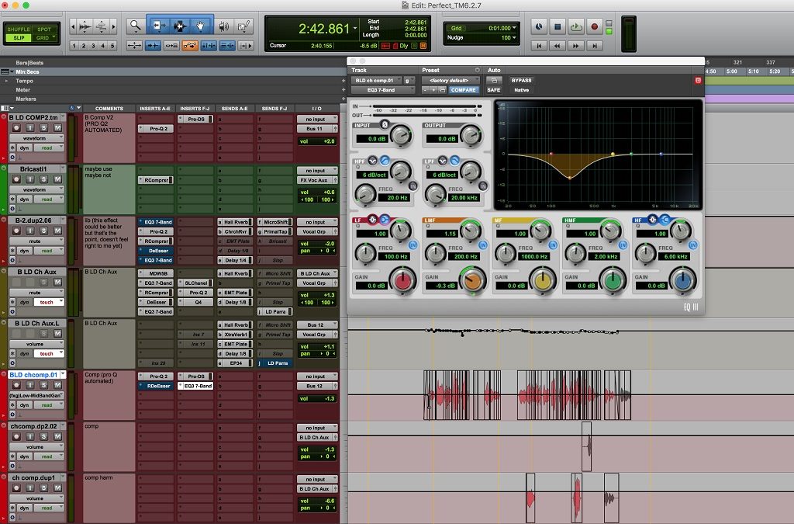794x524 pixels.
Task: Toggle the SAFE automation button
Action: point(494,90)
